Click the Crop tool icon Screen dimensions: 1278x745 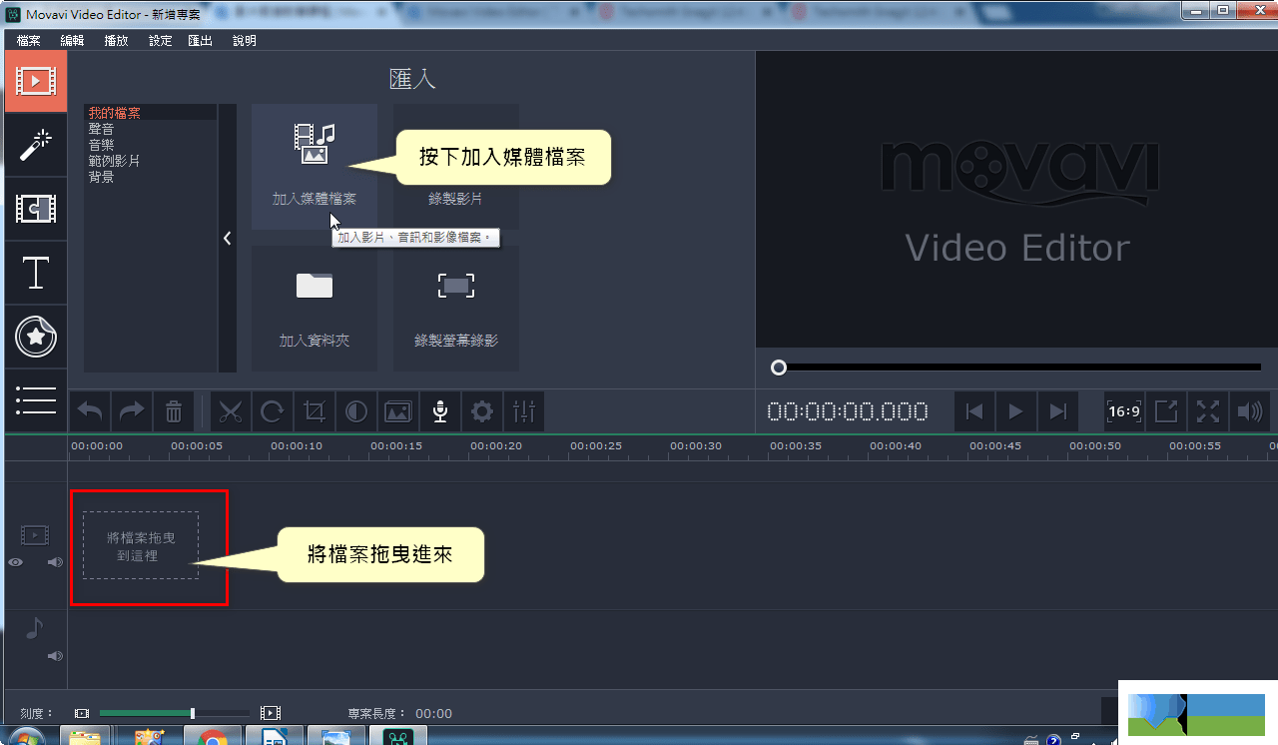[x=315, y=410]
